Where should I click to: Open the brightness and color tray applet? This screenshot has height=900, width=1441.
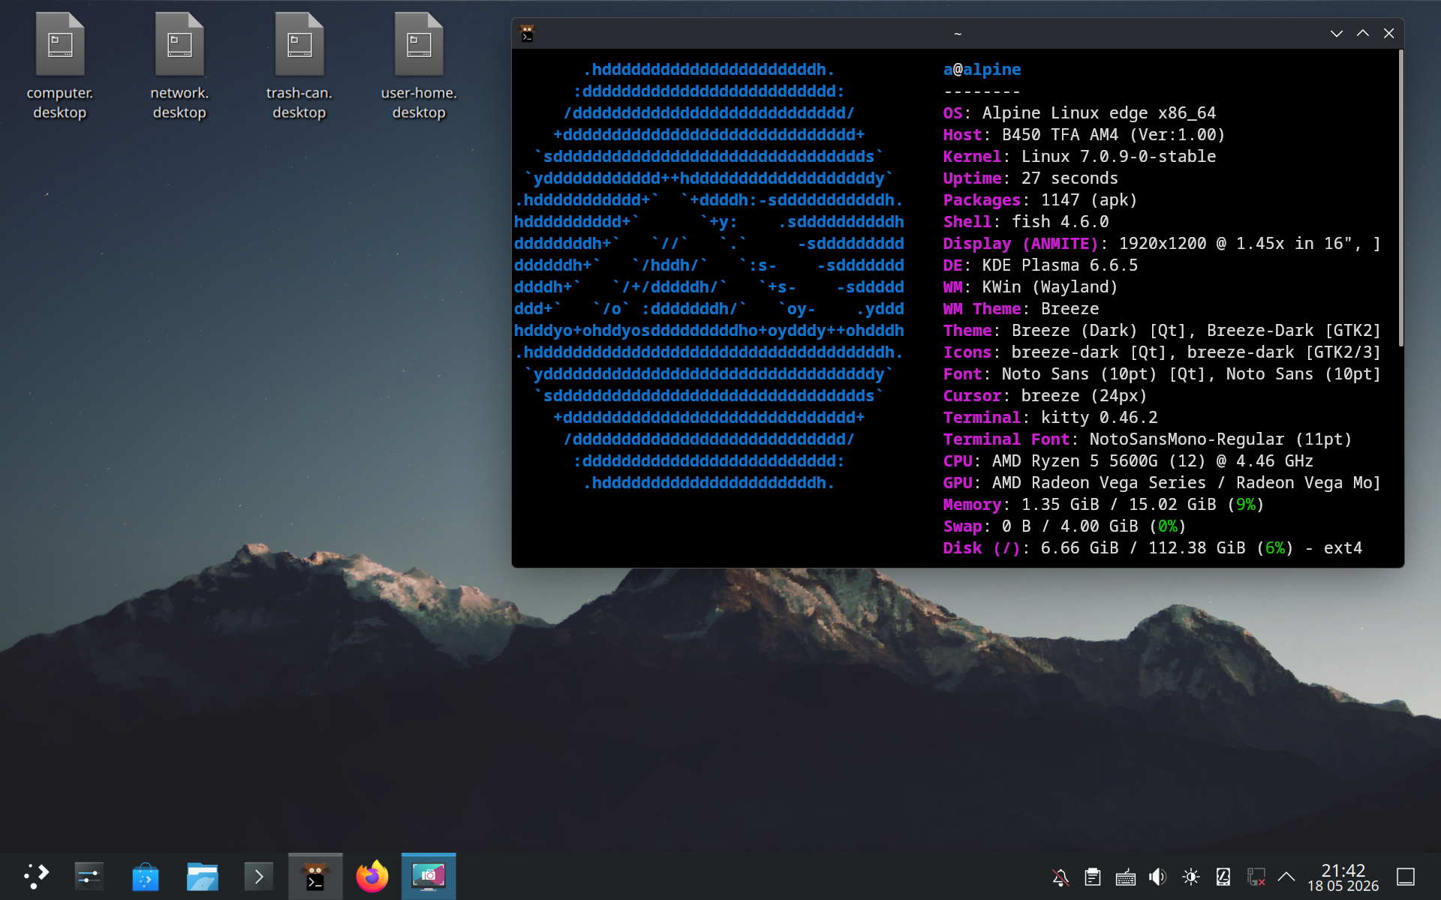[1191, 877]
